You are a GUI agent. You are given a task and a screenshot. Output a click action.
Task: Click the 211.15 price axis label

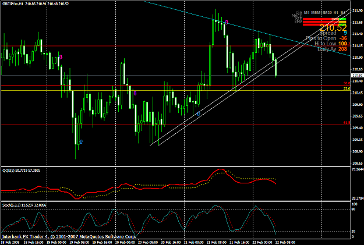358,46
